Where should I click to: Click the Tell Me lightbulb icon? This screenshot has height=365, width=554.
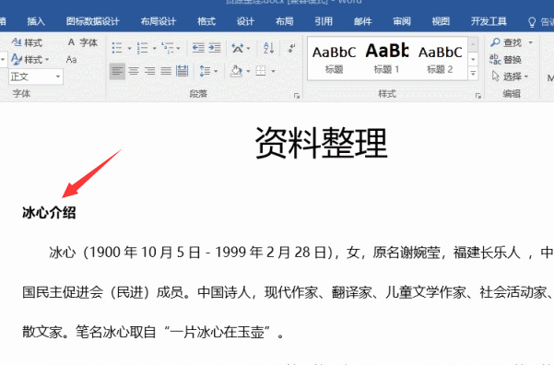532,22
